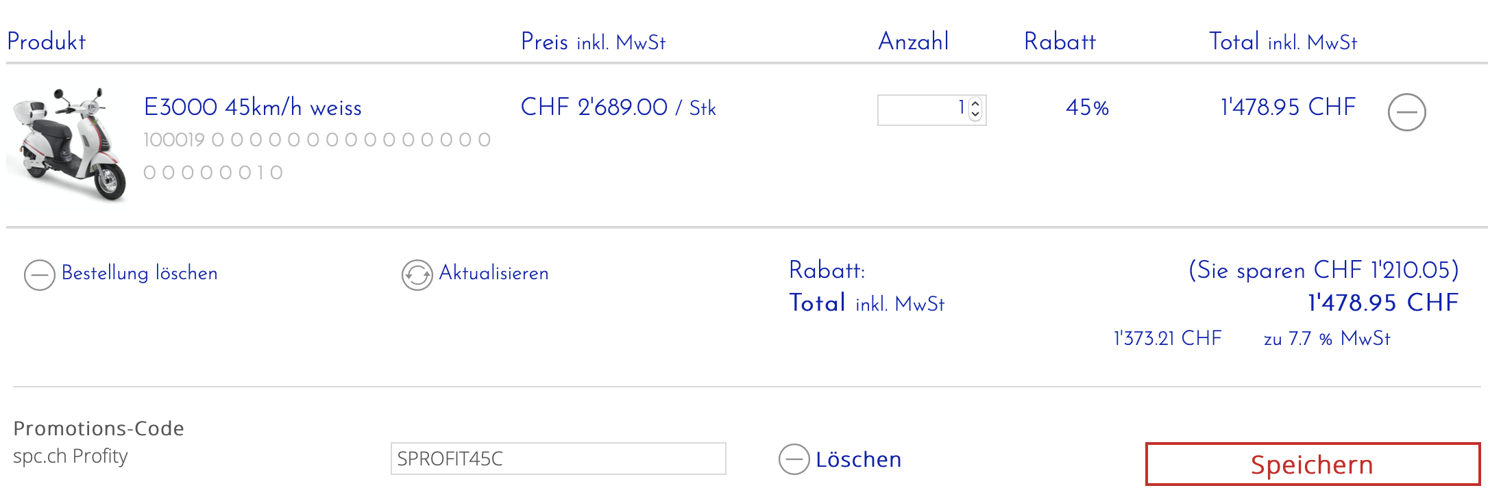Click the Rabatt column header

pos(1060,42)
